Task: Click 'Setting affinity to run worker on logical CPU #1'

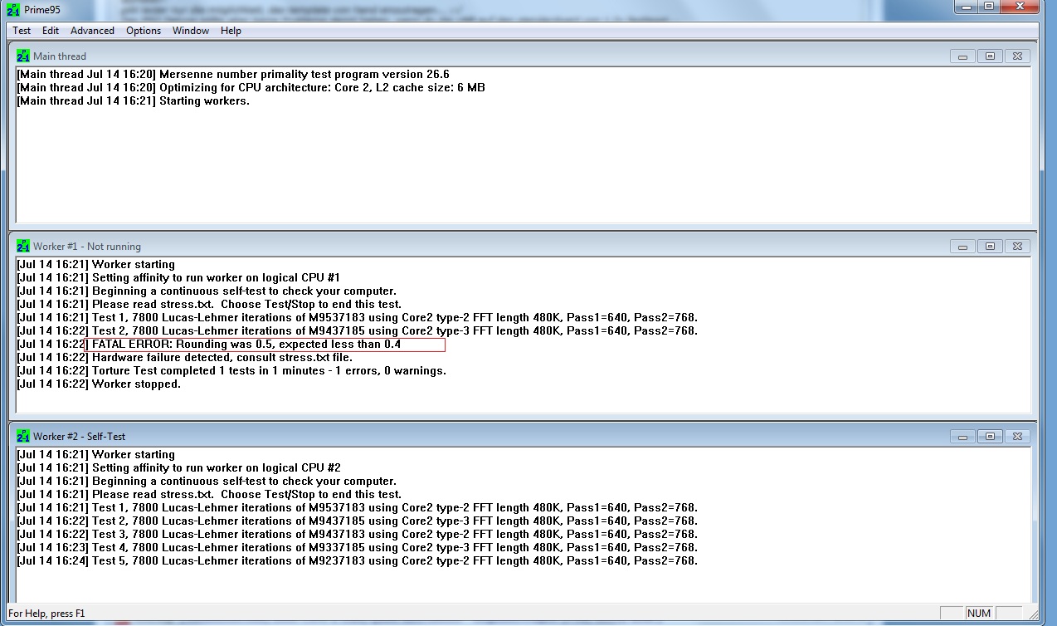Action: (x=178, y=278)
